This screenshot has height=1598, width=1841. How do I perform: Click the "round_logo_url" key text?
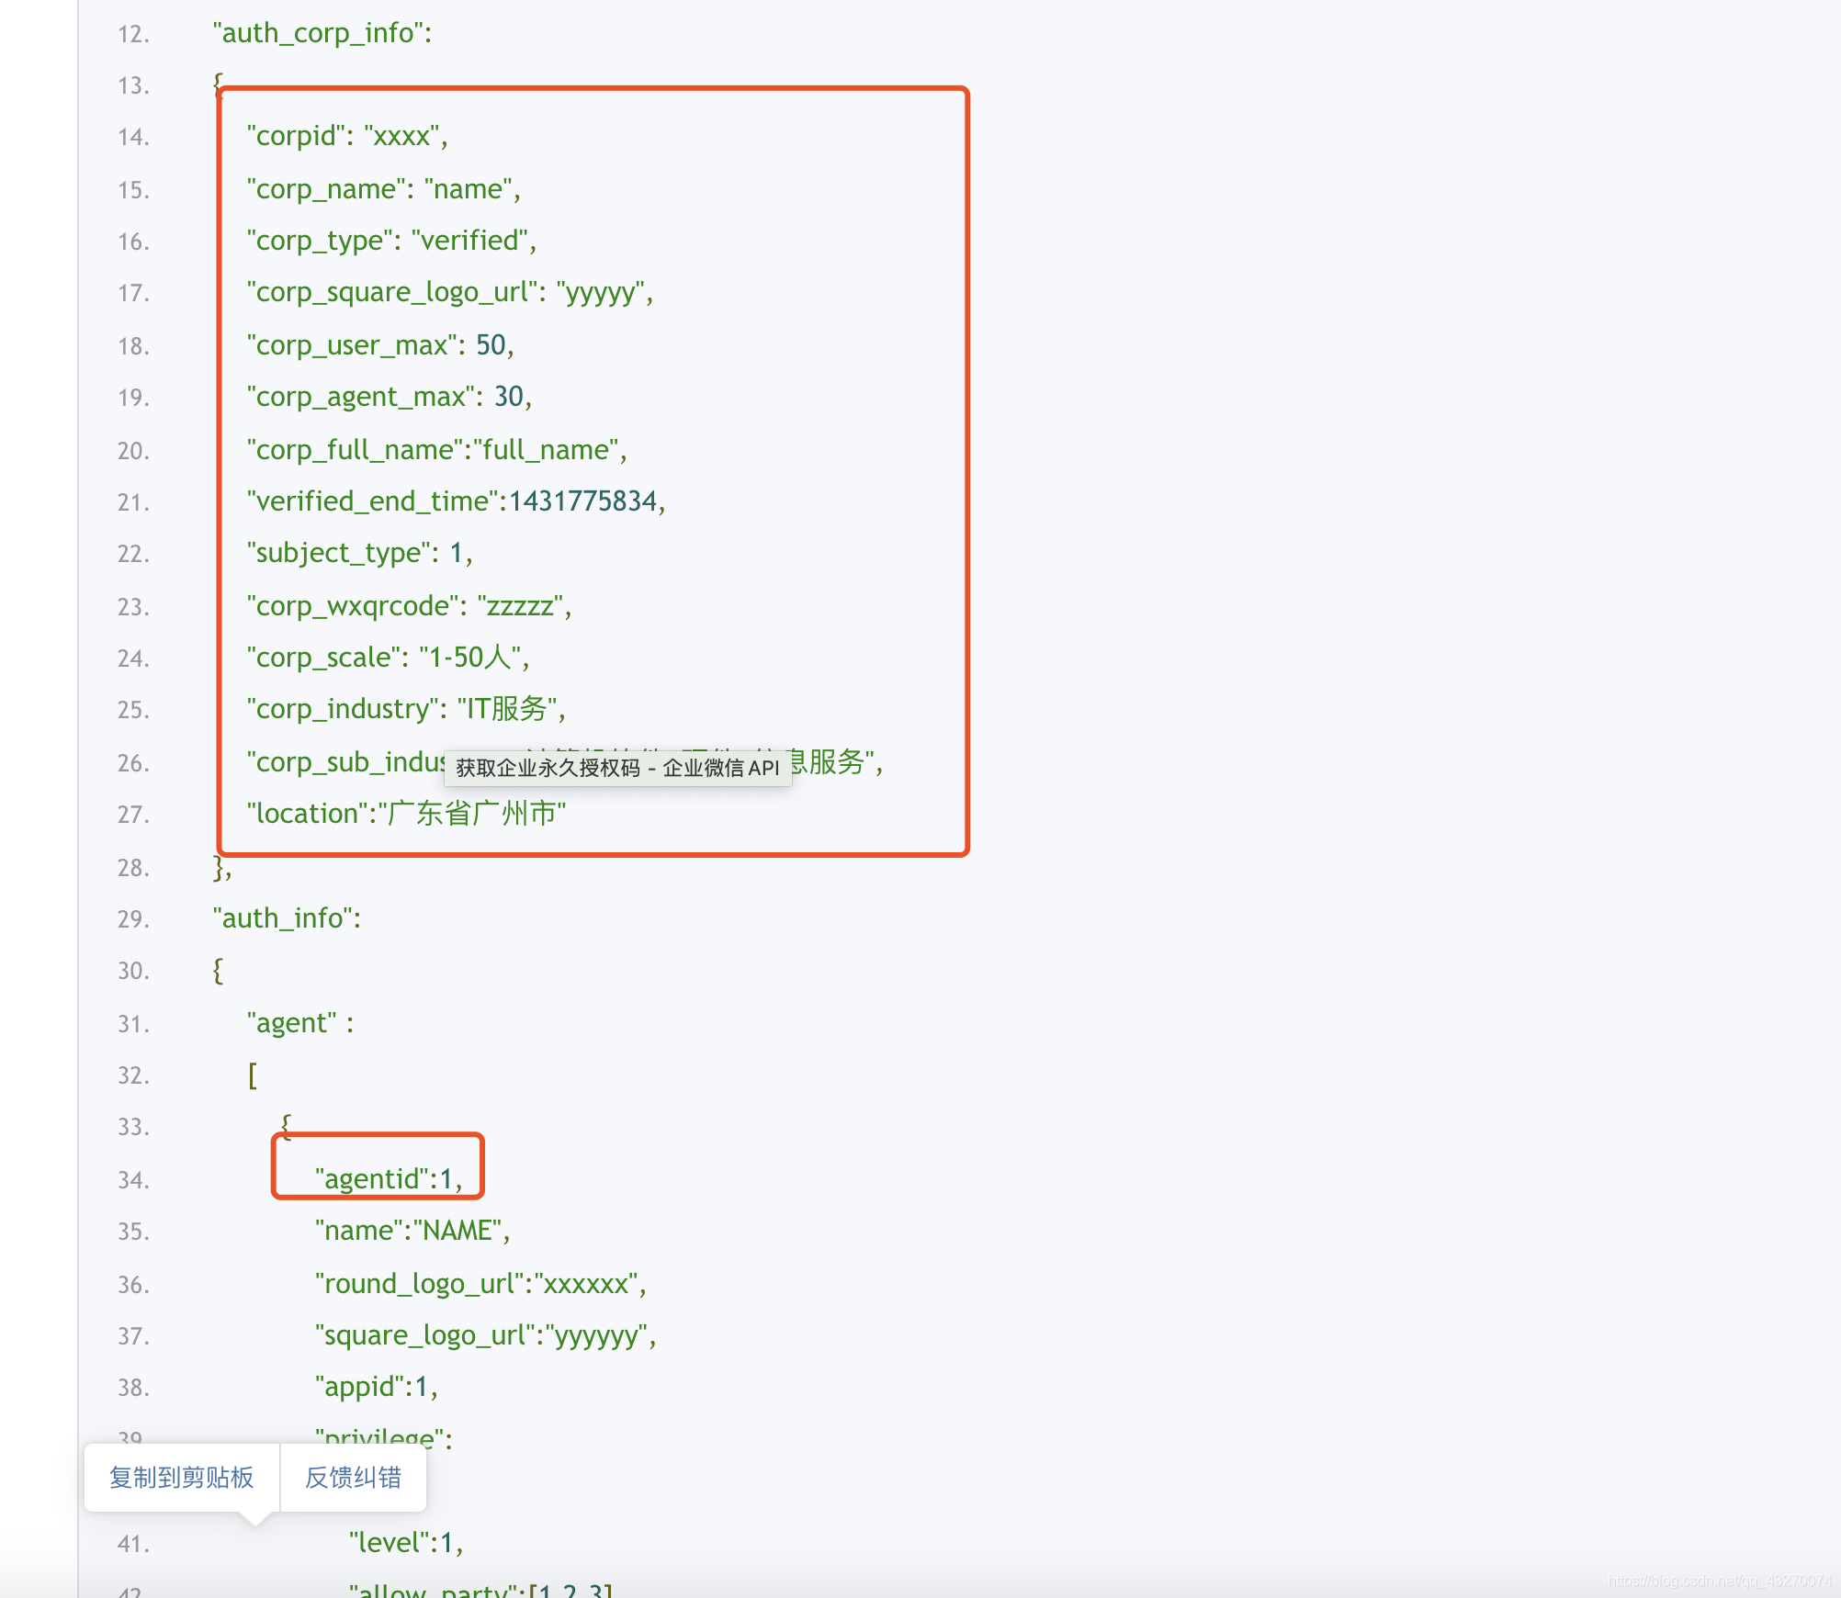pos(421,1283)
